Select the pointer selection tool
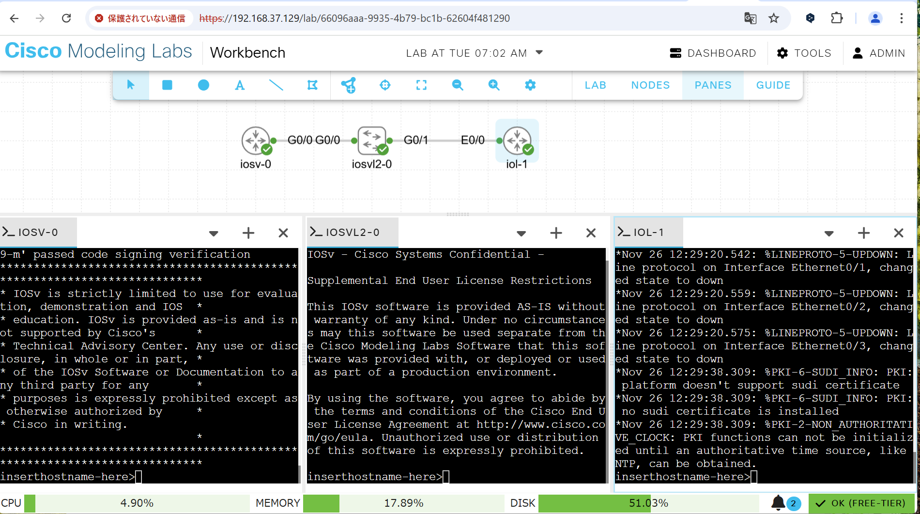 coord(131,85)
